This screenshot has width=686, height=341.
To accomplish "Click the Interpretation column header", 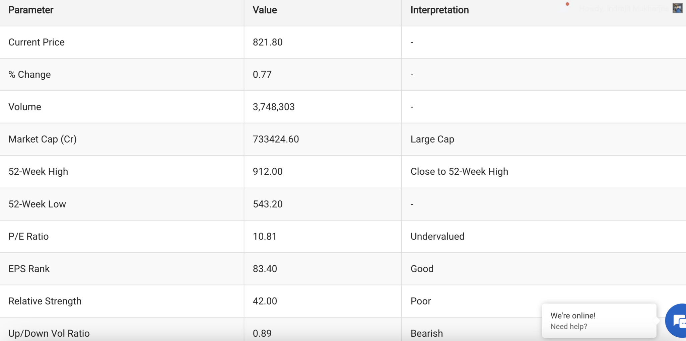I will pos(439,10).
